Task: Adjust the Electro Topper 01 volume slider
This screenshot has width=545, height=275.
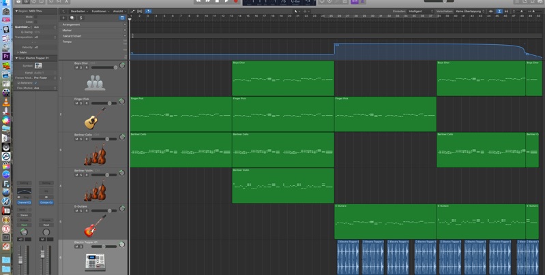Action: (x=104, y=246)
